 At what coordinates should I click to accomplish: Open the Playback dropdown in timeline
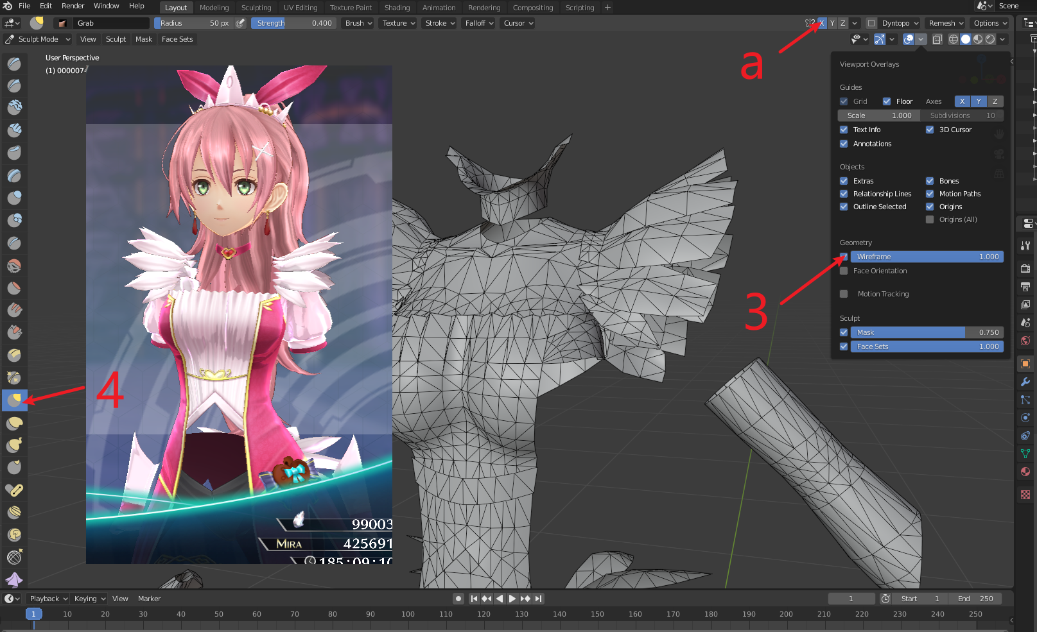coord(49,599)
